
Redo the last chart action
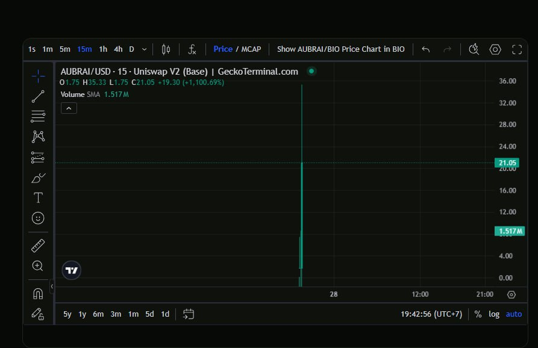pyautogui.click(x=447, y=49)
